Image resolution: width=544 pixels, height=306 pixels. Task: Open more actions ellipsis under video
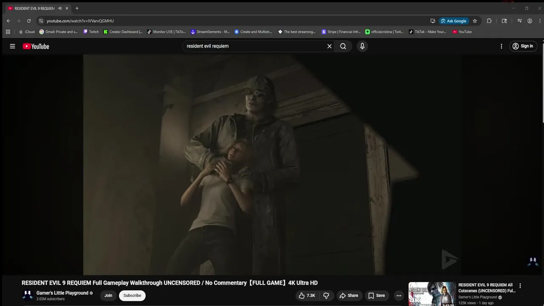pos(399,295)
